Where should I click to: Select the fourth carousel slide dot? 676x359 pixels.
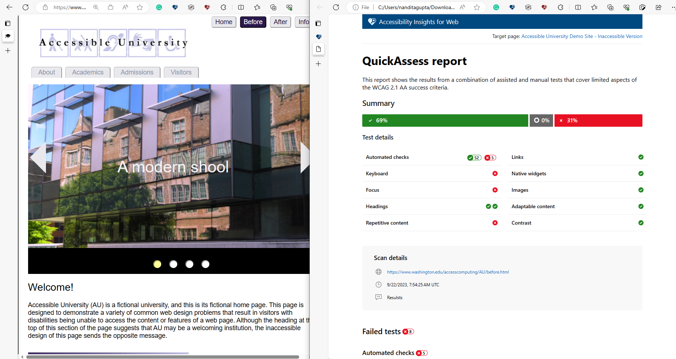205,264
